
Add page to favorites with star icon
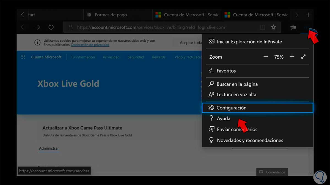[x=273, y=27]
